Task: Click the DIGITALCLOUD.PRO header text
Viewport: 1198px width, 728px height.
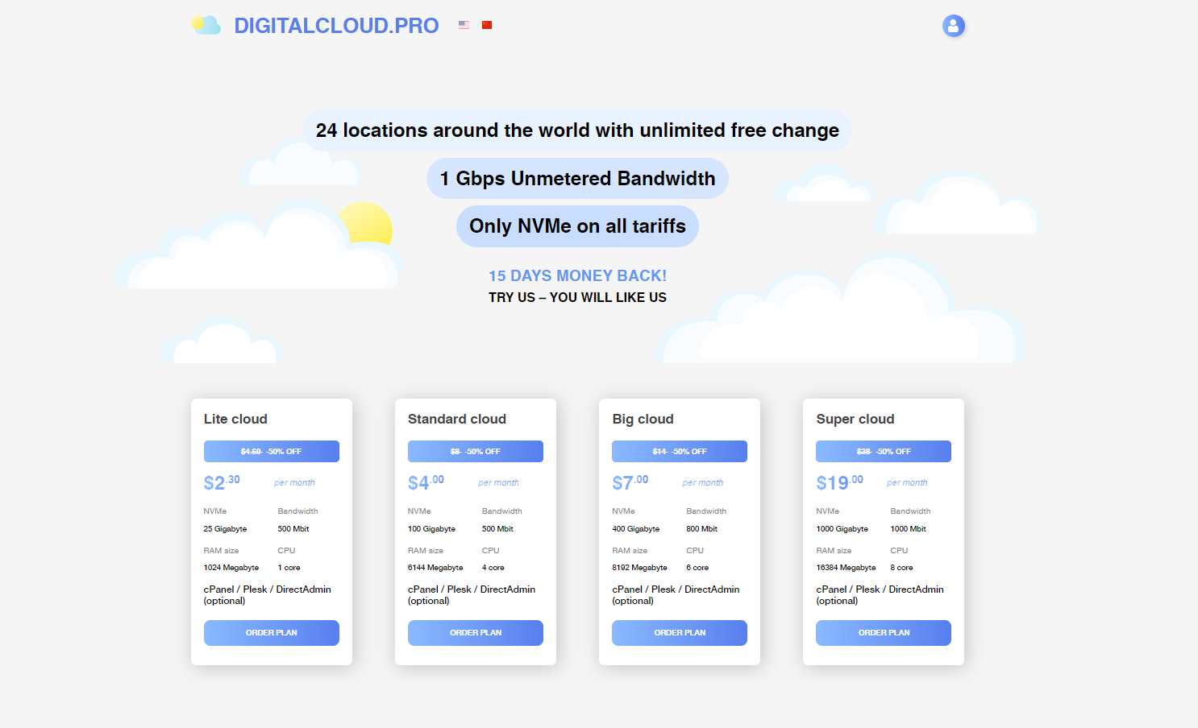Action: 336,25
